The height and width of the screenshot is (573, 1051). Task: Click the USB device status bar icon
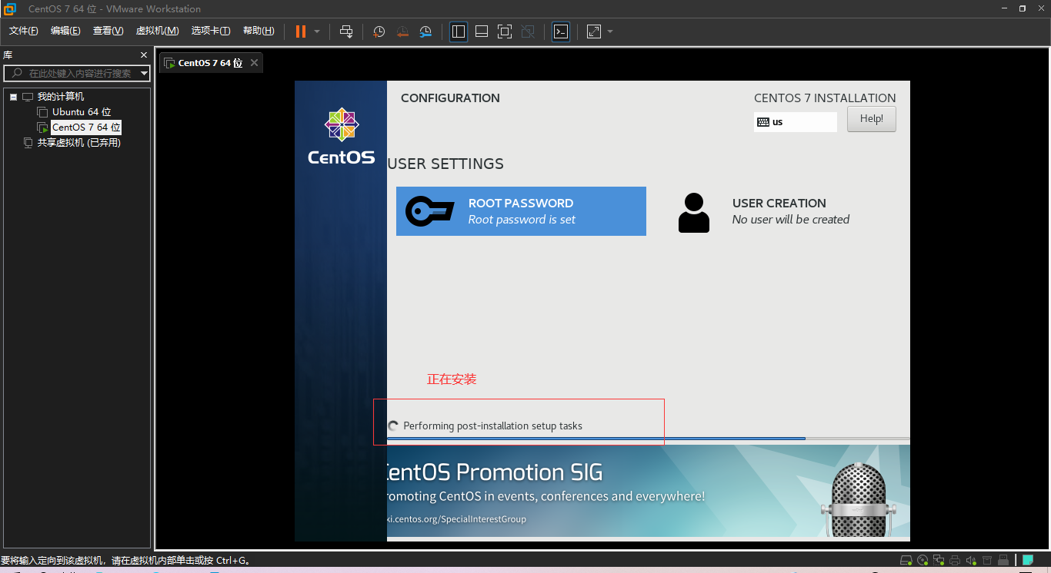(x=1003, y=560)
